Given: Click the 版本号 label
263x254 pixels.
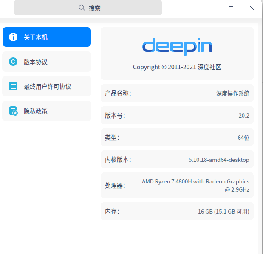Looking at the screenshot, I should pyautogui.click(x=115, y=116).
